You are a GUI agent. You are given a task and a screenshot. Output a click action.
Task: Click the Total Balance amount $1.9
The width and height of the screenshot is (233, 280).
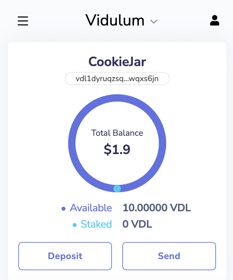(117, 149)
